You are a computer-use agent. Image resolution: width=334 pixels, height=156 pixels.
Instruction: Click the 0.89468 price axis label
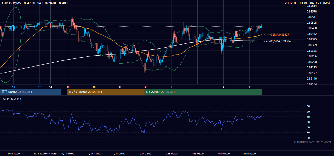click(x=312, y=28)
